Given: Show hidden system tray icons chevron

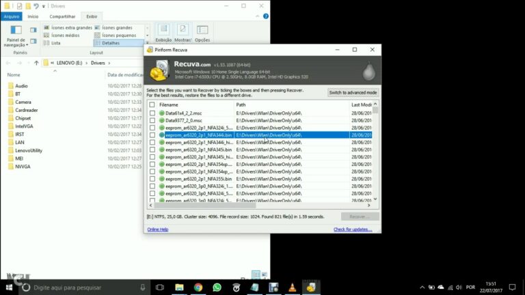Looking at the screenshot, I should tap(422, 287).
